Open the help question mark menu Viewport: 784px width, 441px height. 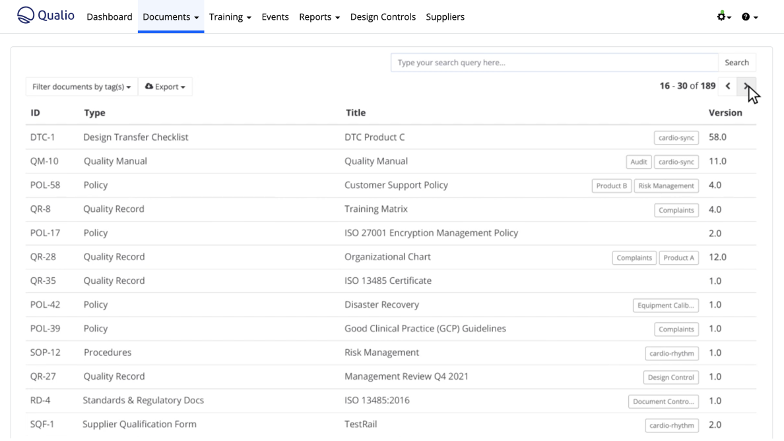pos(749,17)
